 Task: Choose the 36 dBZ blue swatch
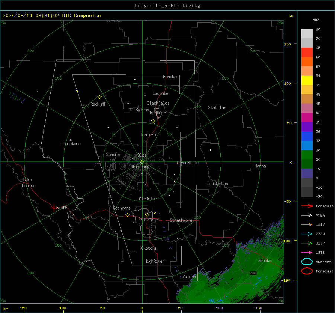tap(307, 136)
